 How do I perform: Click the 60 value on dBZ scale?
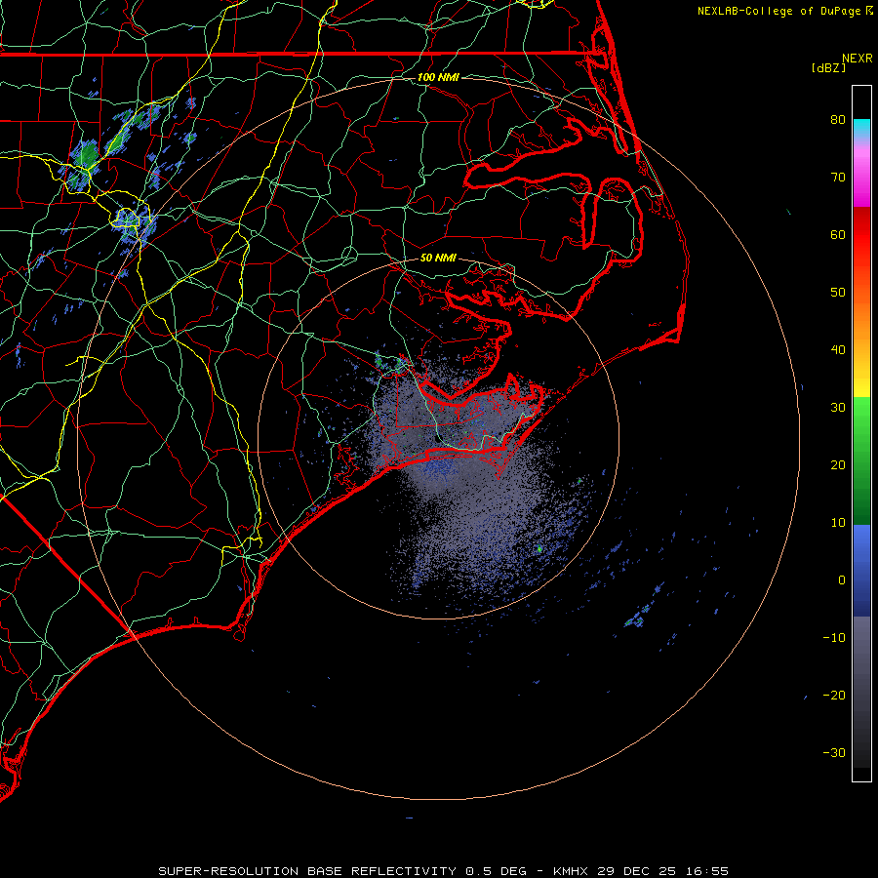[838, 234]
